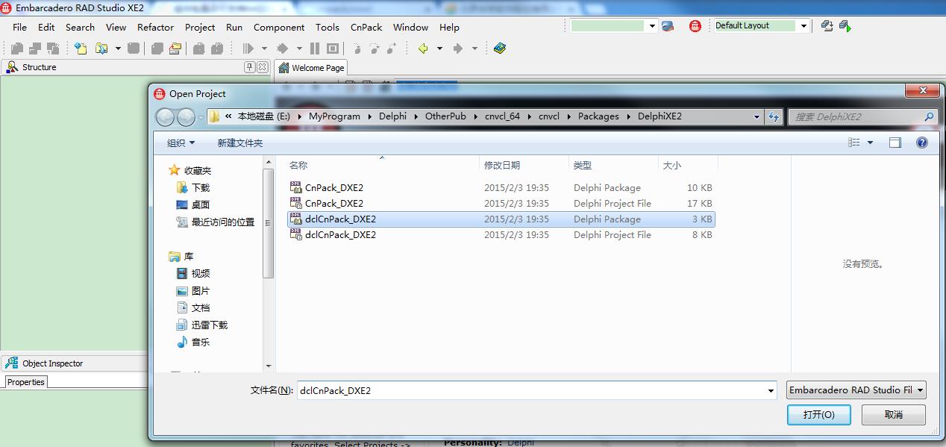Click the refresh icon beside address bar

click(773, 116)
